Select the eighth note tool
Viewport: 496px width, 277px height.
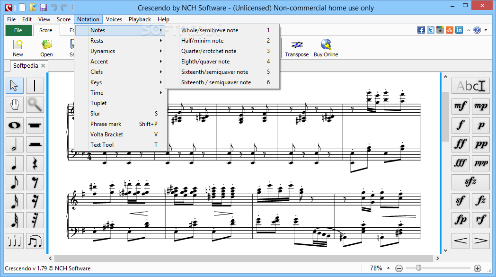[15, 182]
